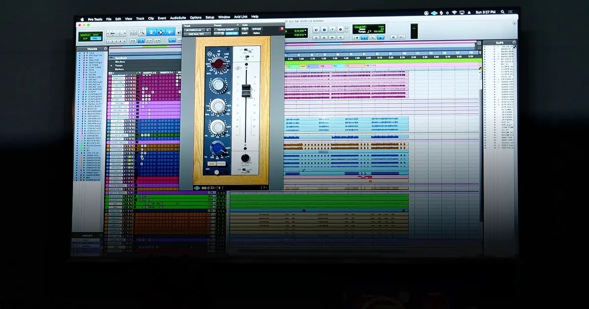Click the Neve 1073 output fader handle
This screenshot has width=589, height=309.
246,90
